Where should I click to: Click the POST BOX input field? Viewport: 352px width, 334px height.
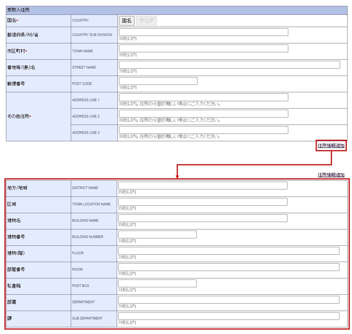pos(157,284)
